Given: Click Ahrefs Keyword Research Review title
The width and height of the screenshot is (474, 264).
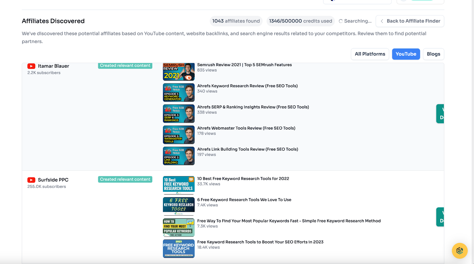Looking at the screenshot, I should pyautogui.click(x=247, y=86).
